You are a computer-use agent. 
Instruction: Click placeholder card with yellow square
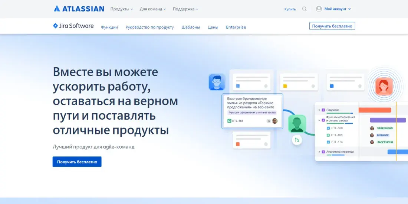[x=299, y=82]
